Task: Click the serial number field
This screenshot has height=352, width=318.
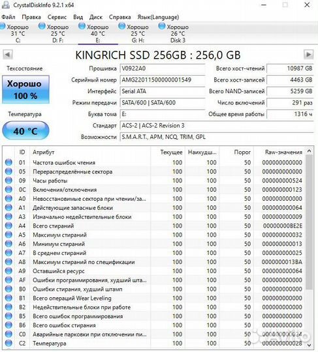Action: pos(163,80)
